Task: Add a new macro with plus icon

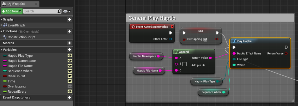Action: pyautogui.click(x=70, y=43)
